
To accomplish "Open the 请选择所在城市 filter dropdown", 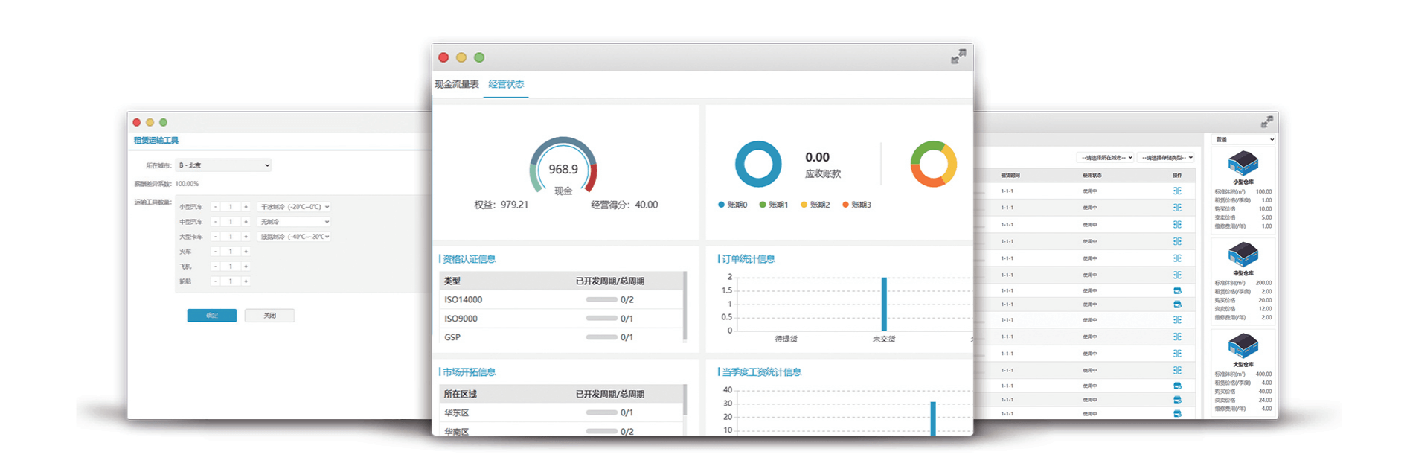I will click(x=1106, y=157).
